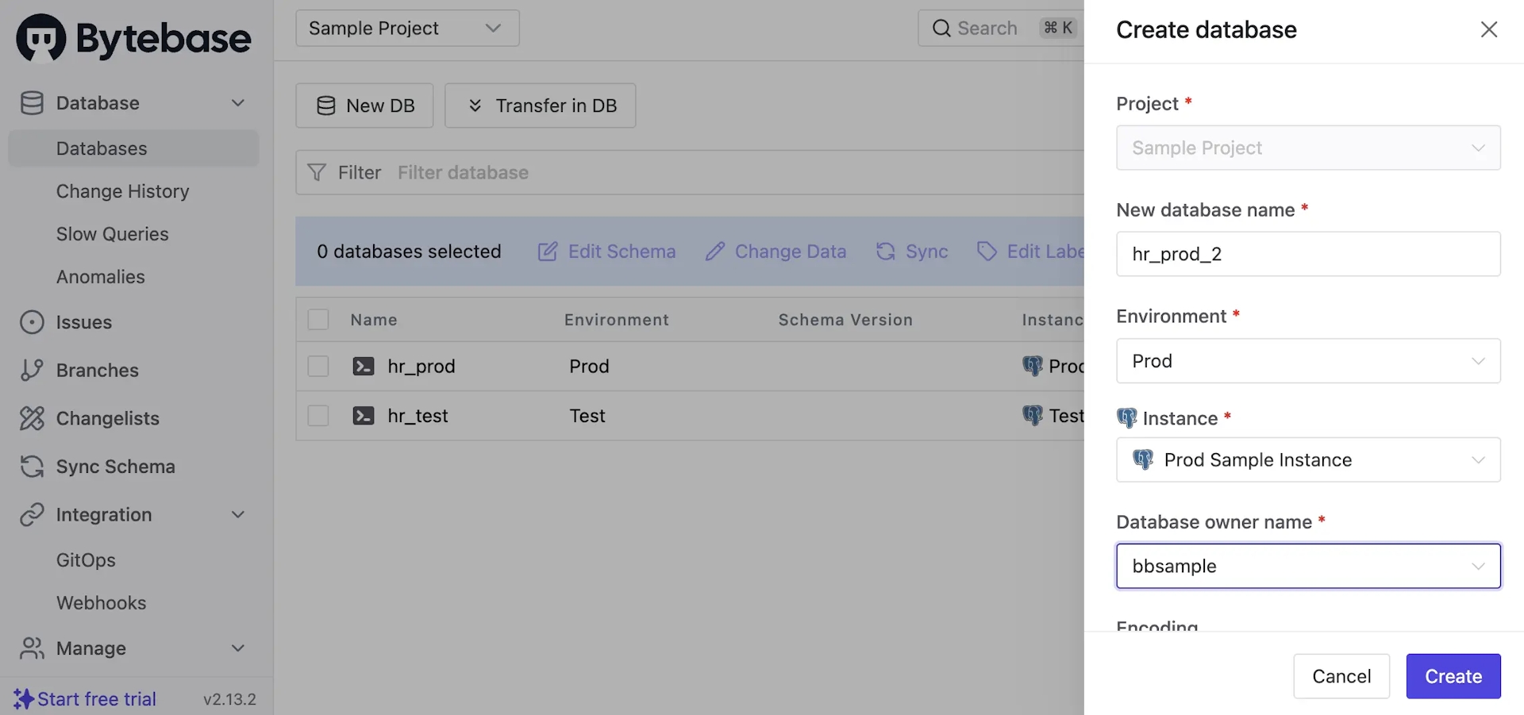Click the Branches icon in sidebar
The height and width of the screenshot is (715, 1524).
pos(32,370)
